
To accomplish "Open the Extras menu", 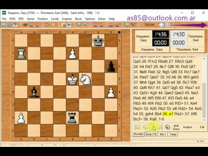I will [102, 19].
